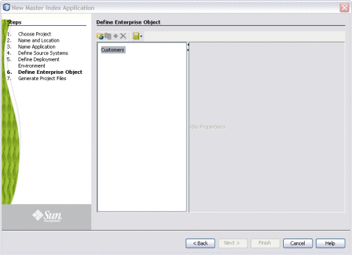Click step 1 Choose Project
The image size is (352, 255).
point(35,34)
